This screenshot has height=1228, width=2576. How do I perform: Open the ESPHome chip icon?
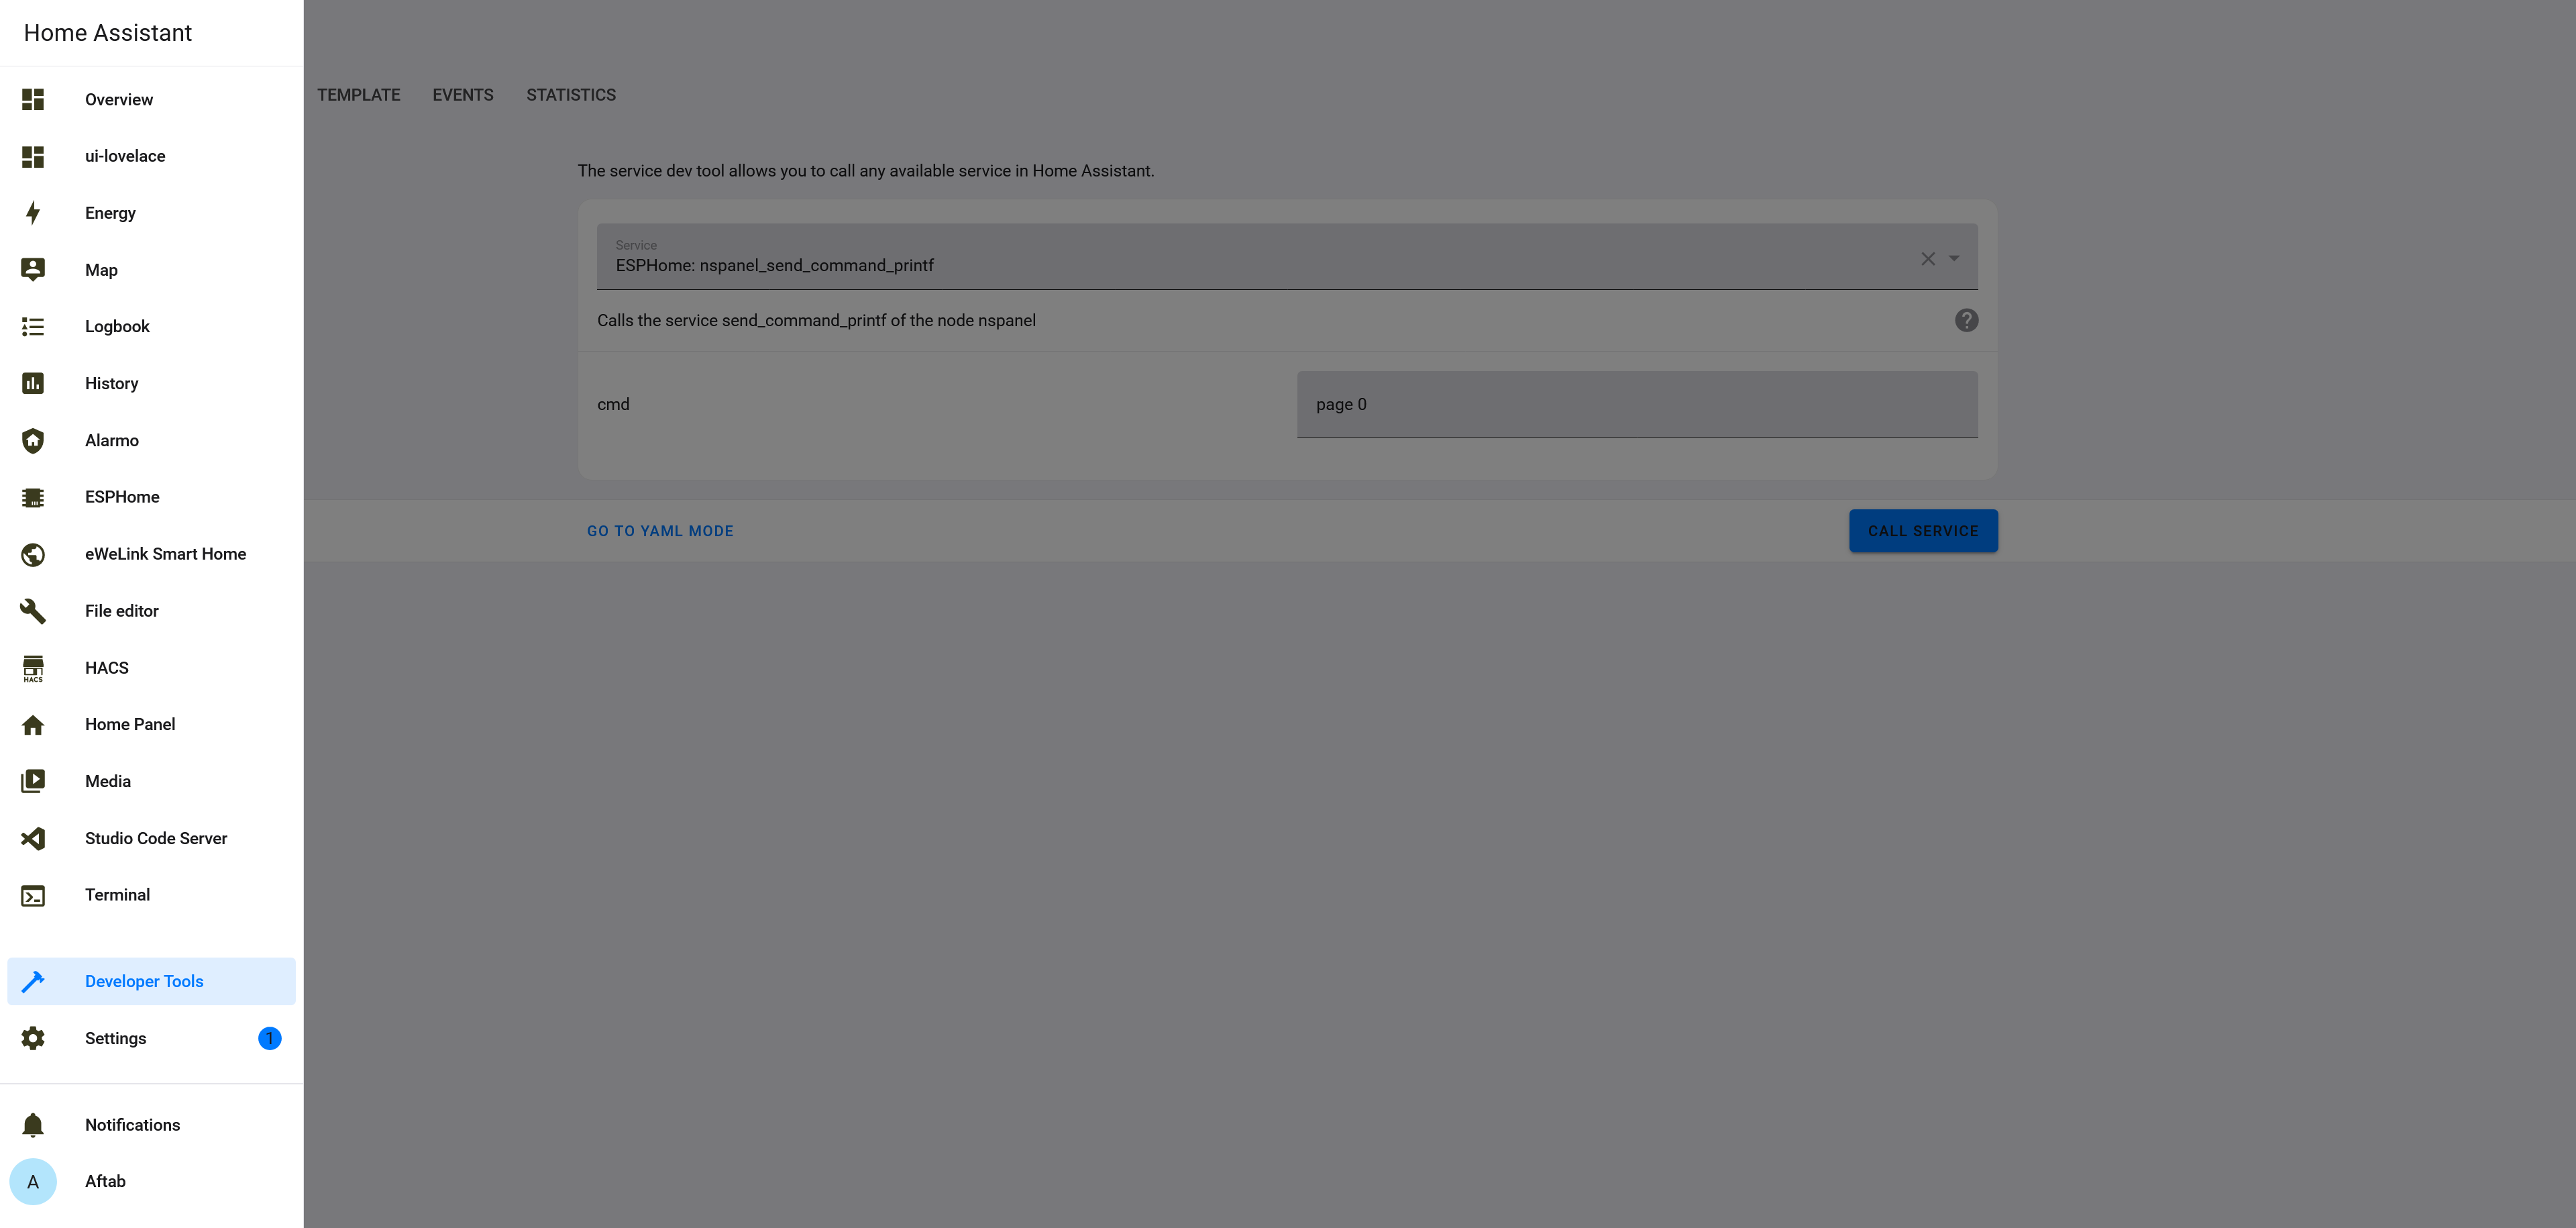tap(33, 497)
